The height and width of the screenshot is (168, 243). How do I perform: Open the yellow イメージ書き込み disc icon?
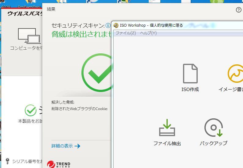tap(235, 74)
